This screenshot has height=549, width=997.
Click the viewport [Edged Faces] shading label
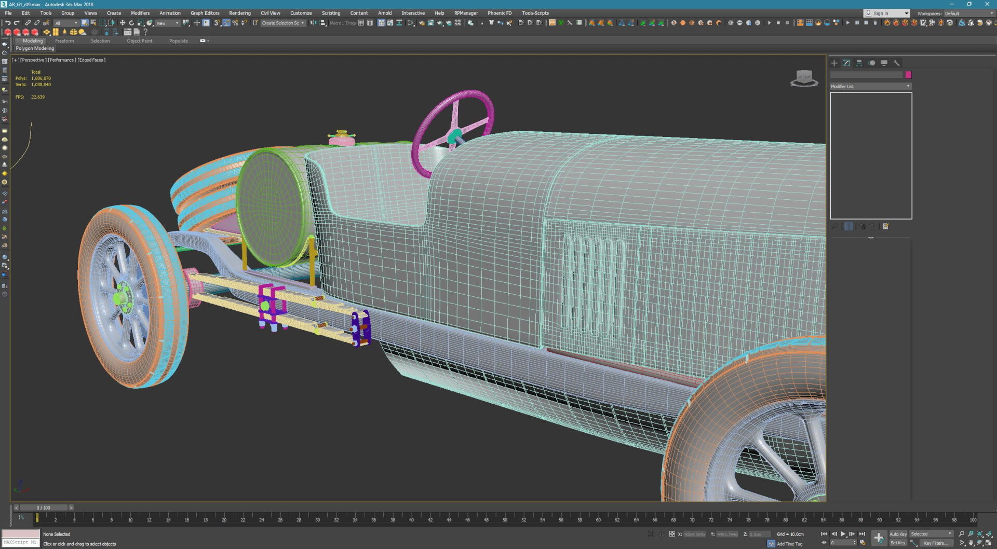pos(91,60)
